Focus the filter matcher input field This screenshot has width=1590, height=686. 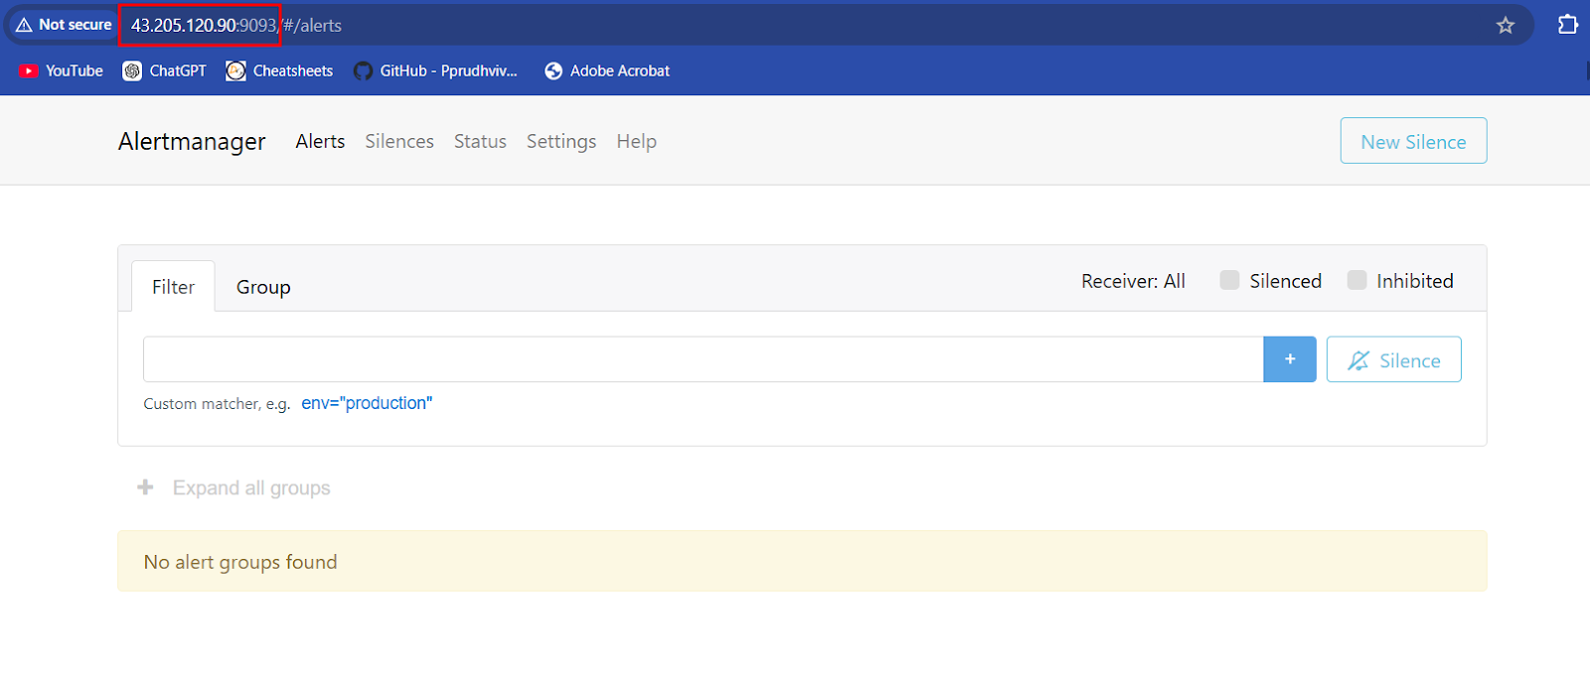click(704, 359)
